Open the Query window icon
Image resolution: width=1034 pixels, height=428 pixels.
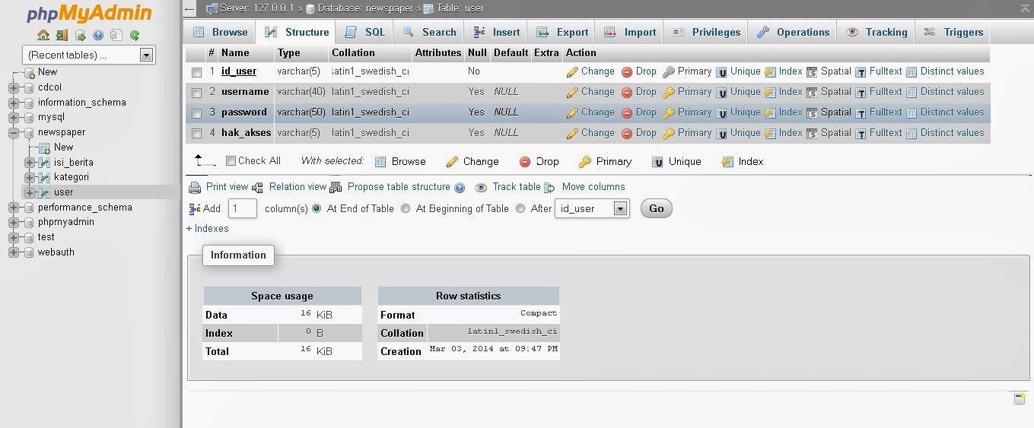click(80, 35)
